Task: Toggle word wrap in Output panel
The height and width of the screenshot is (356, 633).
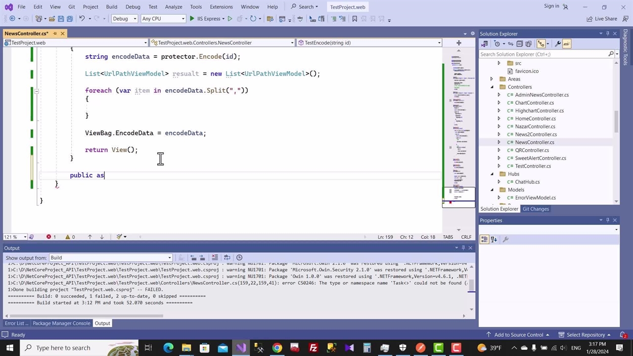Action: point(227,258)
